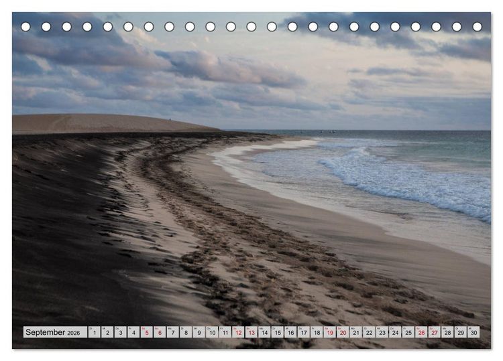503x361 pixels.
Task: Select day 24 in calendar strip
Action: point(396,332)
